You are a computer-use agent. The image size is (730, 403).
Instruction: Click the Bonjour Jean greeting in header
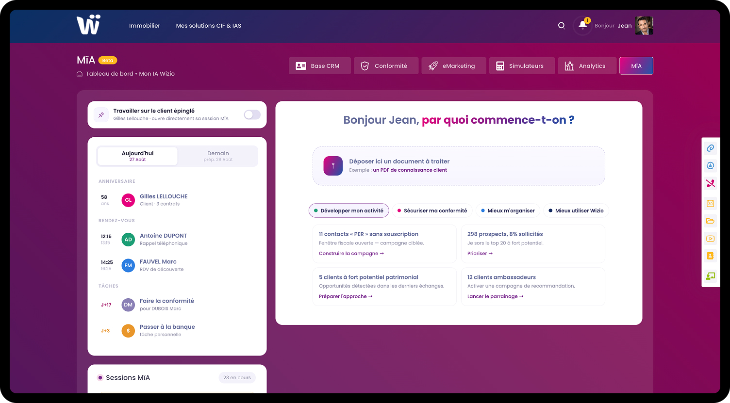click(613, 26)
